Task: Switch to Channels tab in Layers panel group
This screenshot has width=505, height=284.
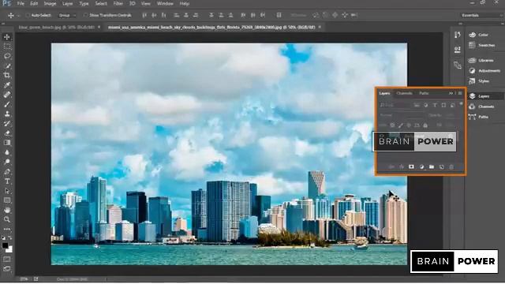Action: point(404,93)
